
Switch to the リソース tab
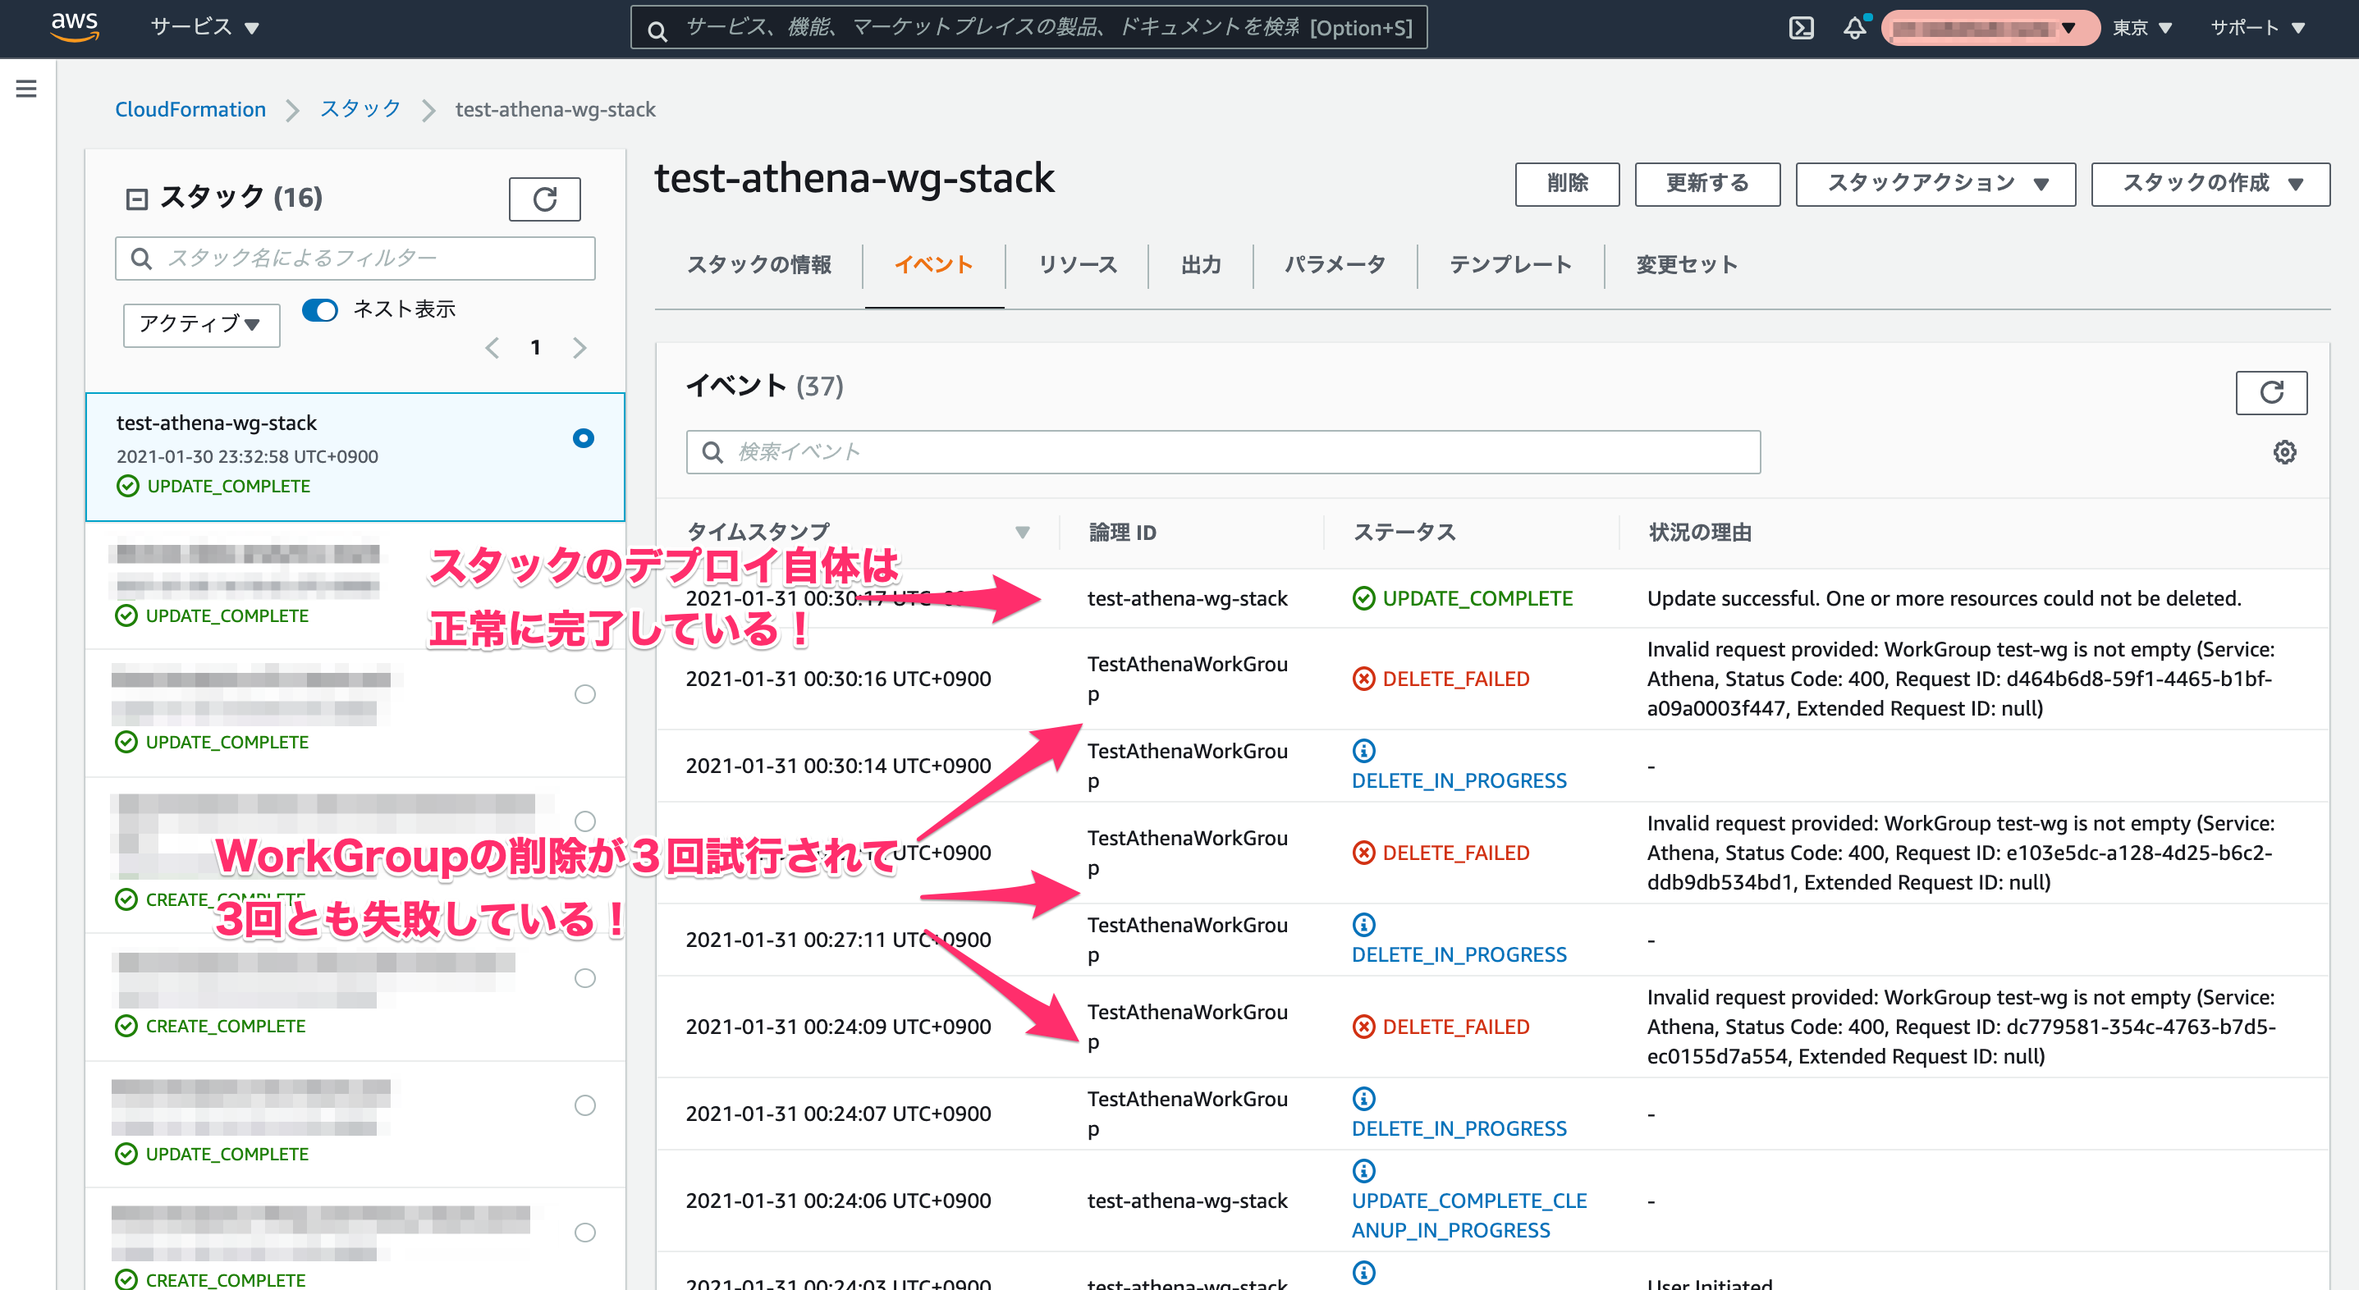coord(1076,264)
